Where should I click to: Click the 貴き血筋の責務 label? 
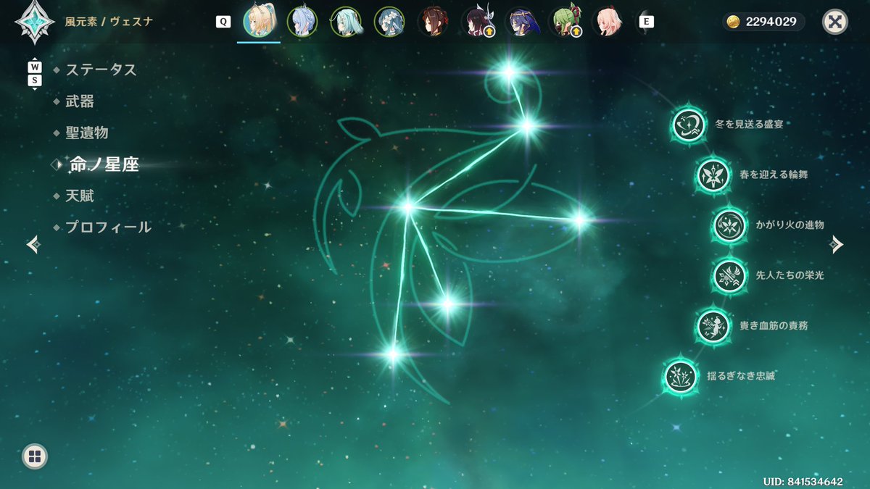(x=774, y=326)
